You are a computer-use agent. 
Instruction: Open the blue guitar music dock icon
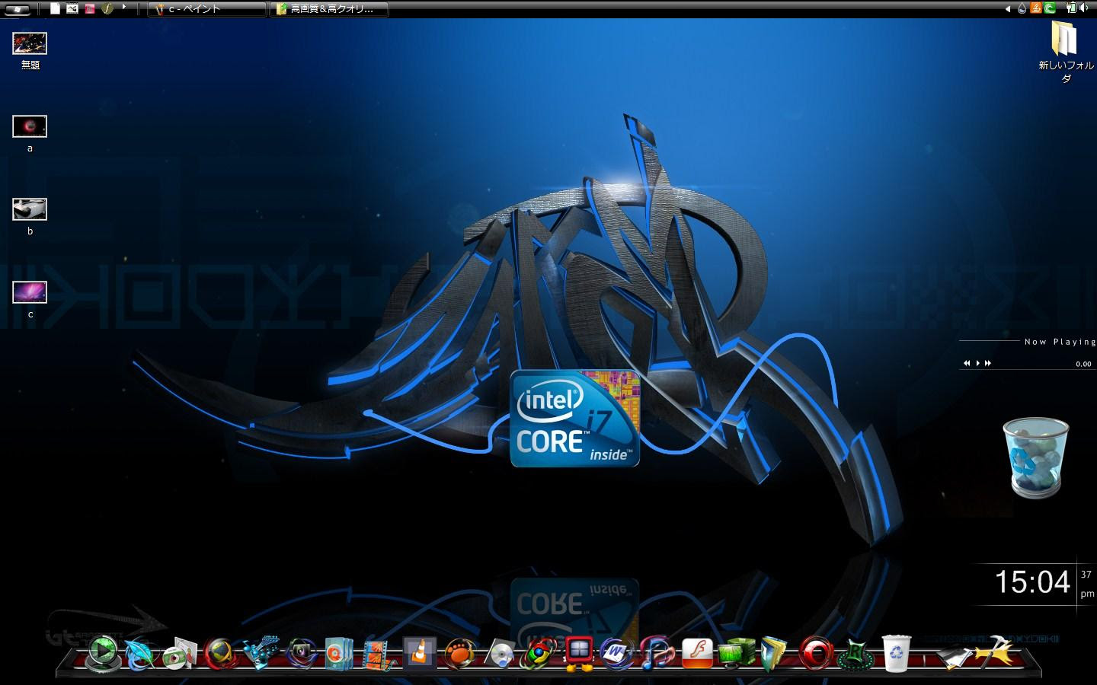260,653
